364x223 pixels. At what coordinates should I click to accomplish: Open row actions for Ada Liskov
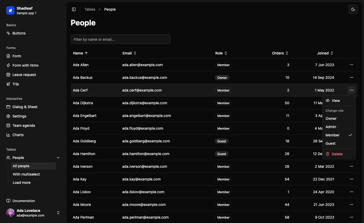coord(352,192)
